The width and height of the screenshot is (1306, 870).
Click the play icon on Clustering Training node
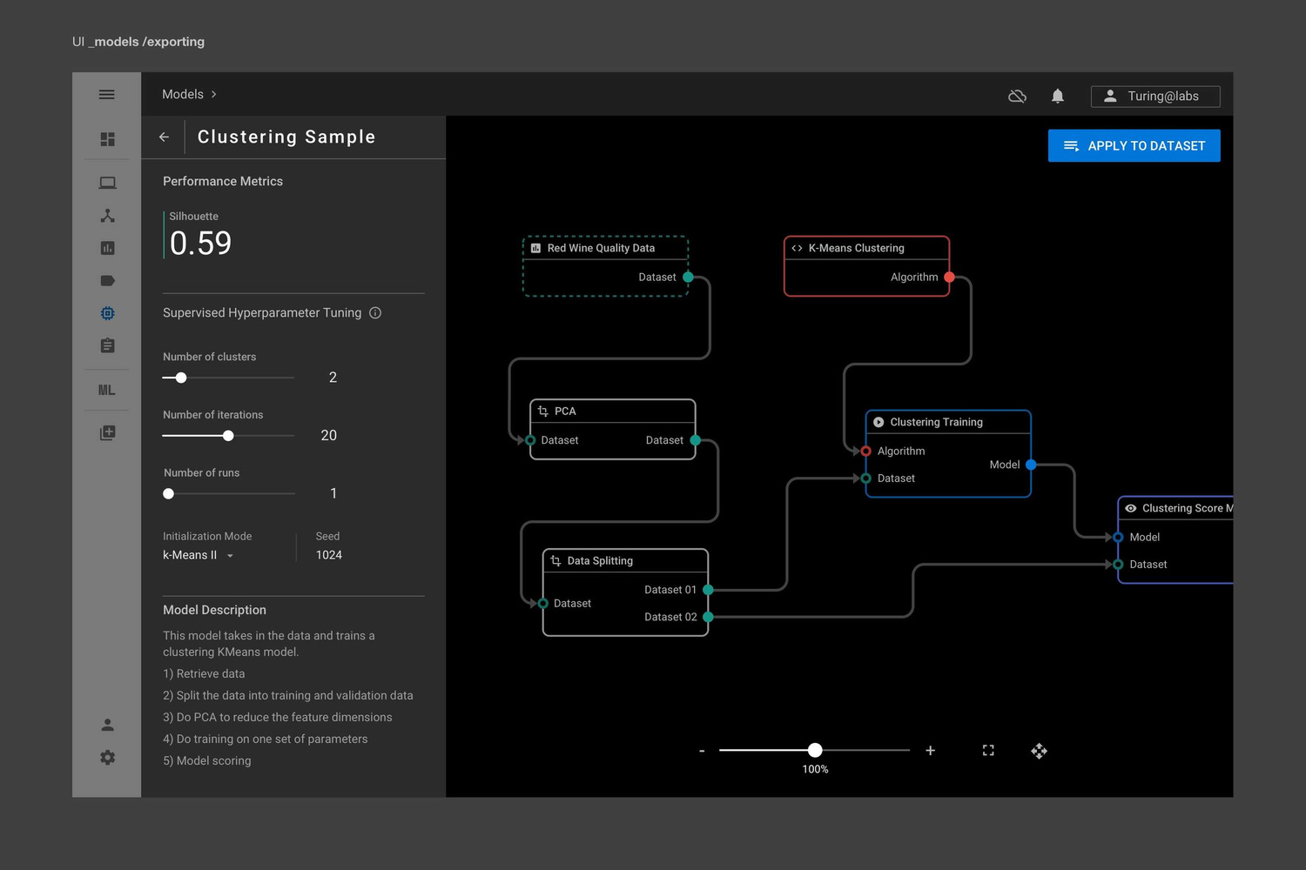pyautogui.click(x=879, y=422)
